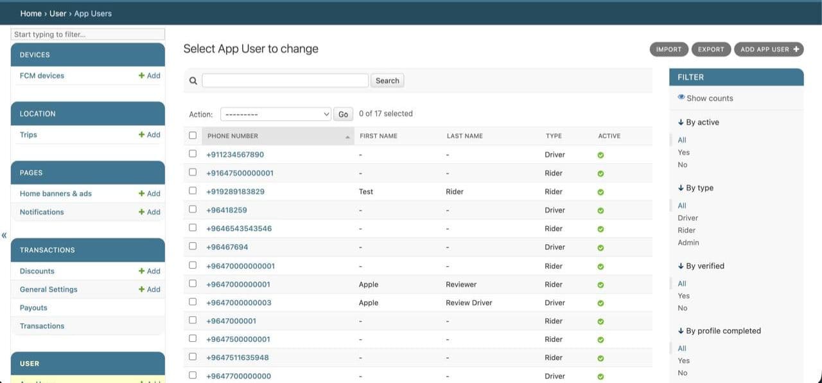The image size is (822, 383).
Task: Sort by Active column
Action: click(x=609, y=136)
